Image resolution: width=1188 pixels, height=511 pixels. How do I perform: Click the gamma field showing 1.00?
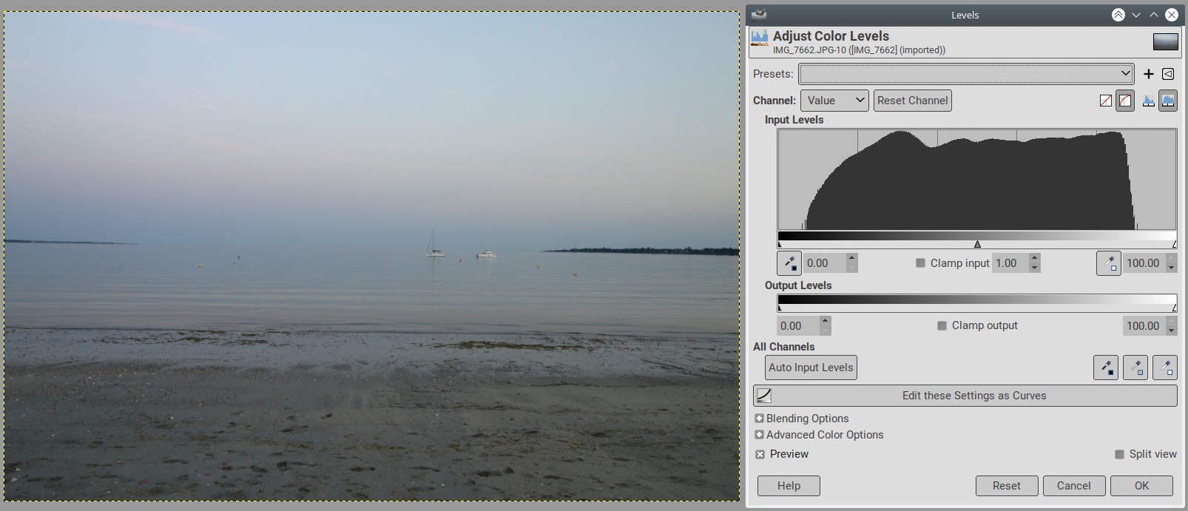coord(1010,263)
